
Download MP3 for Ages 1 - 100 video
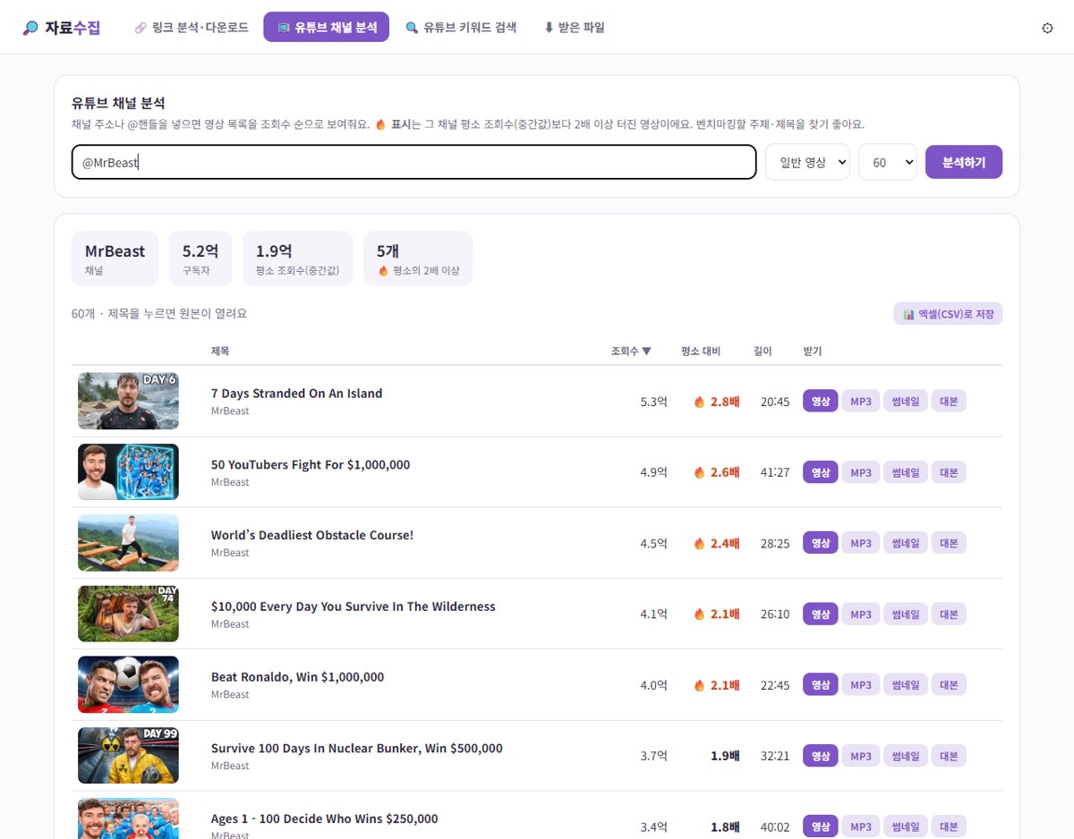tap(860, 826)
